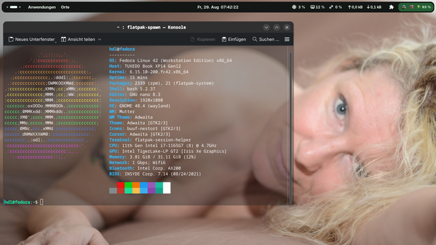Click the 'Bluetooth: Intel Corp. AX200' line
This screenshot has height=245, width=436.
tap(145, 168)
